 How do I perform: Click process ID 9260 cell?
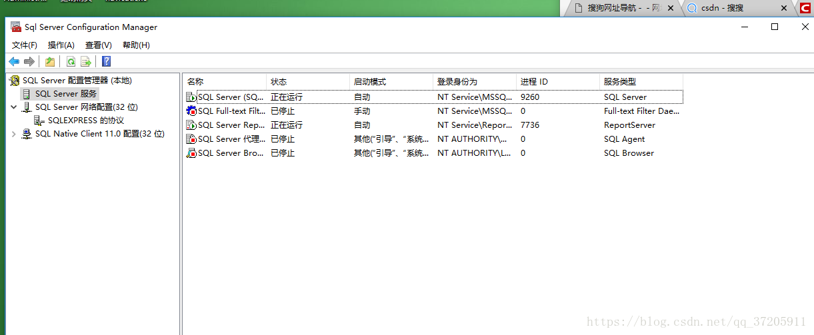tap(530, 97)
